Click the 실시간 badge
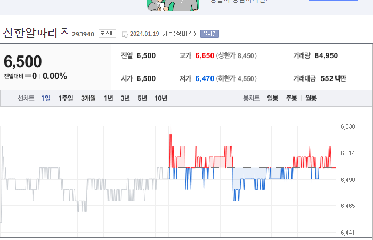 coord(209,34)
